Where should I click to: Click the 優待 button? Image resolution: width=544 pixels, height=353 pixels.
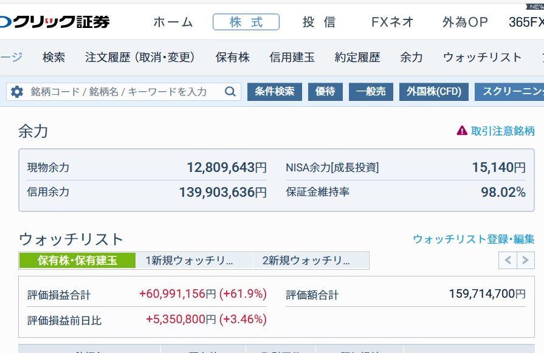(x=325, y=92)
